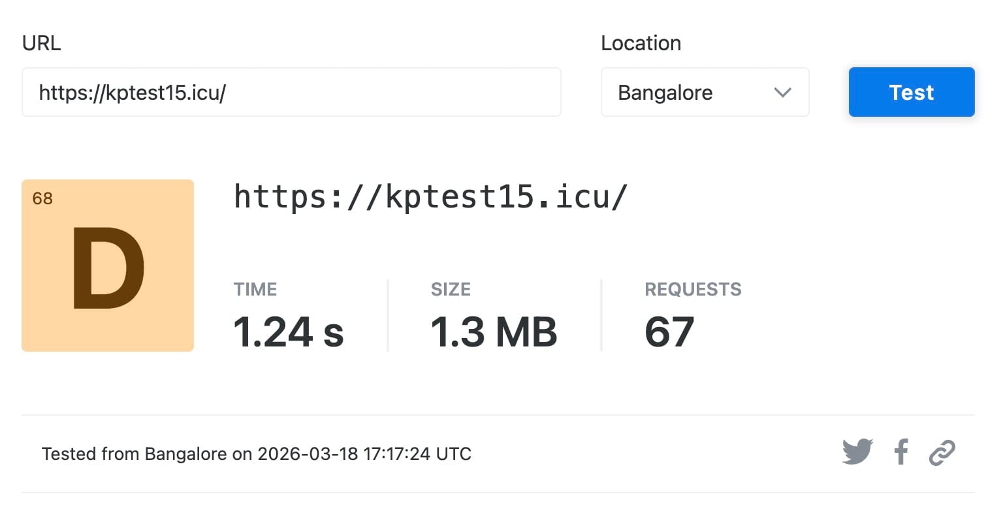1003x522 pixels.
Task: Click the "Tested from Bangalore" text
Action: [x=134, y=454]
